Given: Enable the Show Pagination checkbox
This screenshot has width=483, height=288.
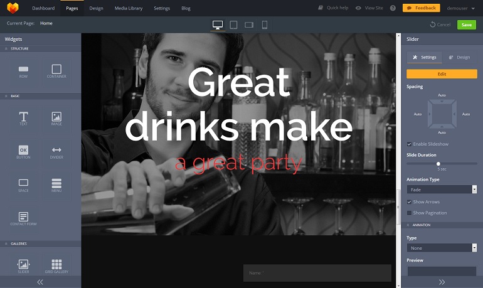Looking at the screenshot, I should click(410, 213).
